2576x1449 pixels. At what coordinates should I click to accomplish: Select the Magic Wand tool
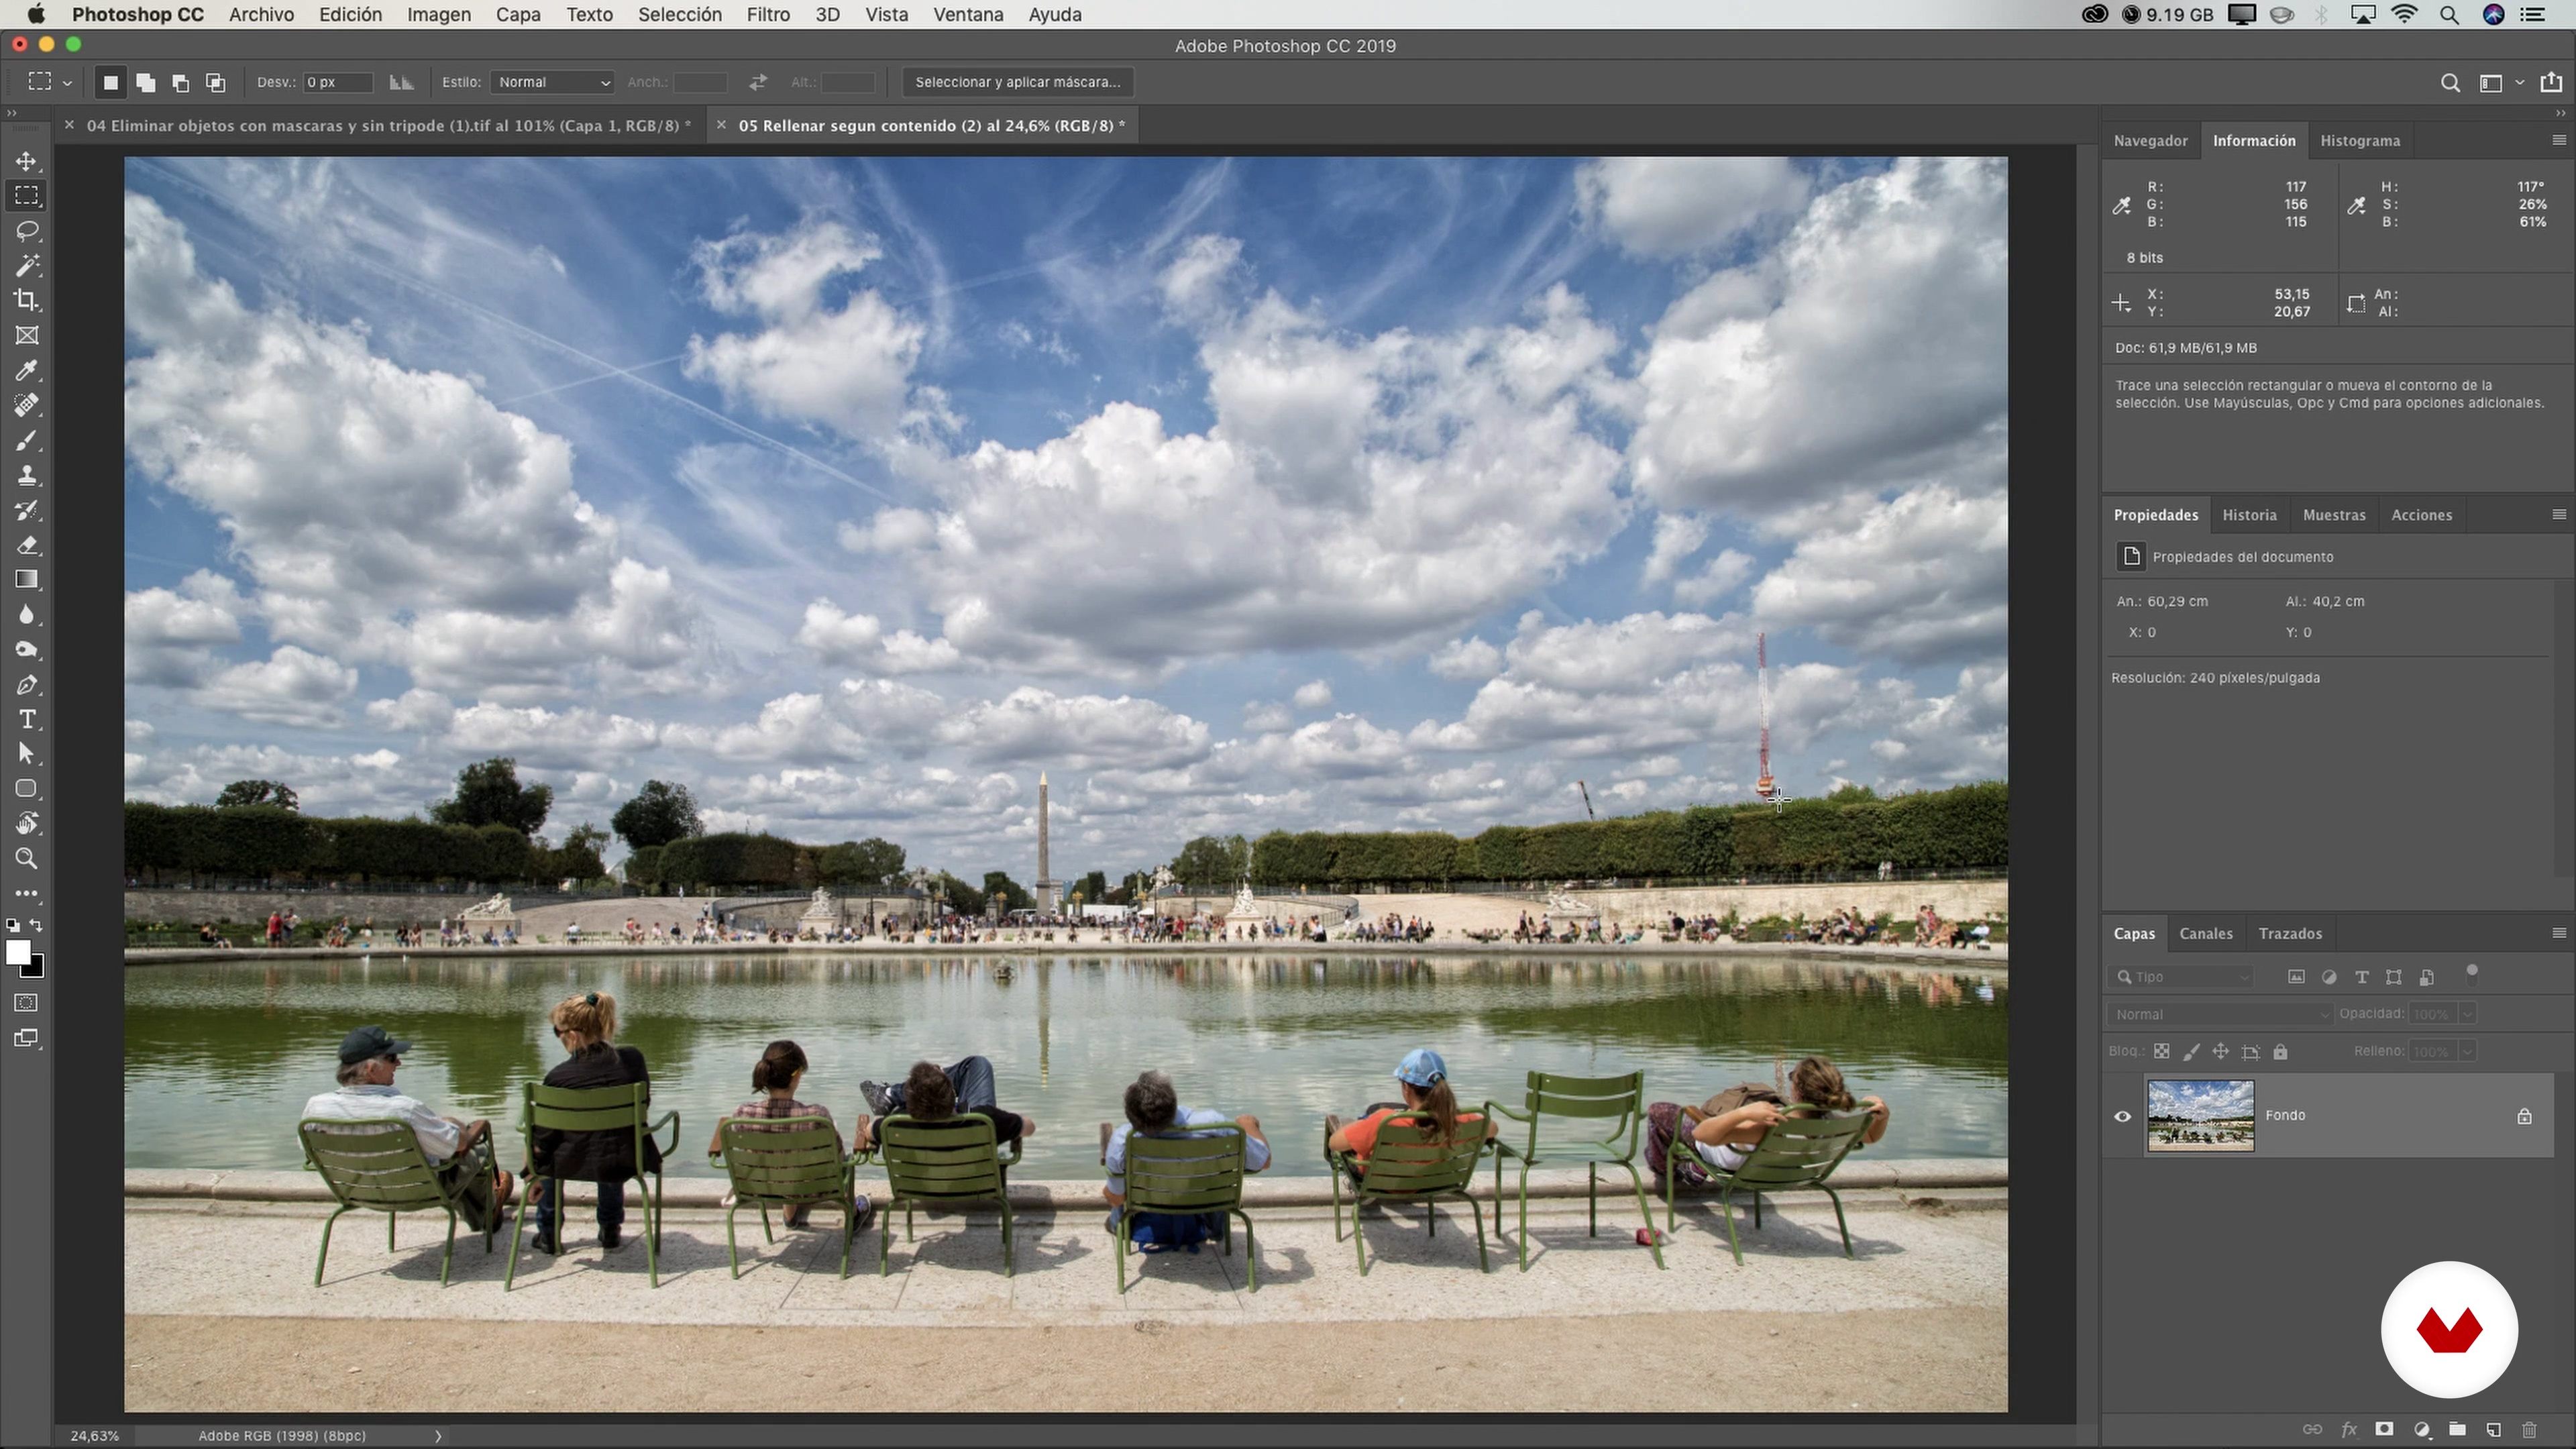pos(27,266)
